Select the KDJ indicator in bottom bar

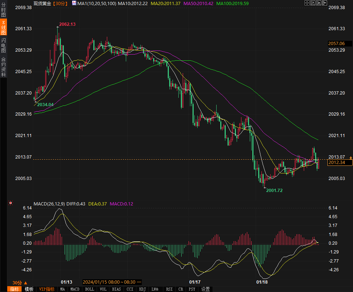pyautogui.click(x=142, y=289)
